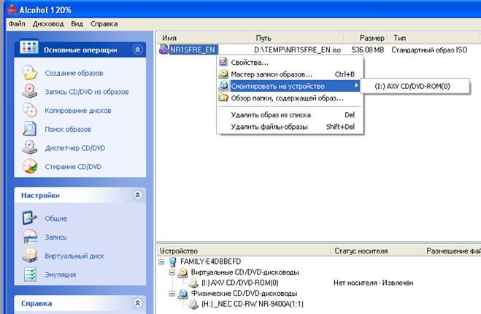Click the Эмуляция checklist icon
Viewport: 481px width, 314px height.
click(x=30, y=274)
